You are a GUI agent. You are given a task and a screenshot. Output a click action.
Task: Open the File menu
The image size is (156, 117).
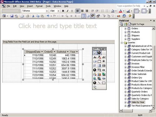tap(8, 6)
